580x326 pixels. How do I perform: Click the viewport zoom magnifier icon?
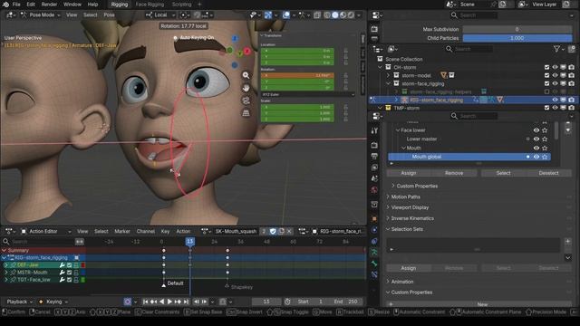pos(246,75)
